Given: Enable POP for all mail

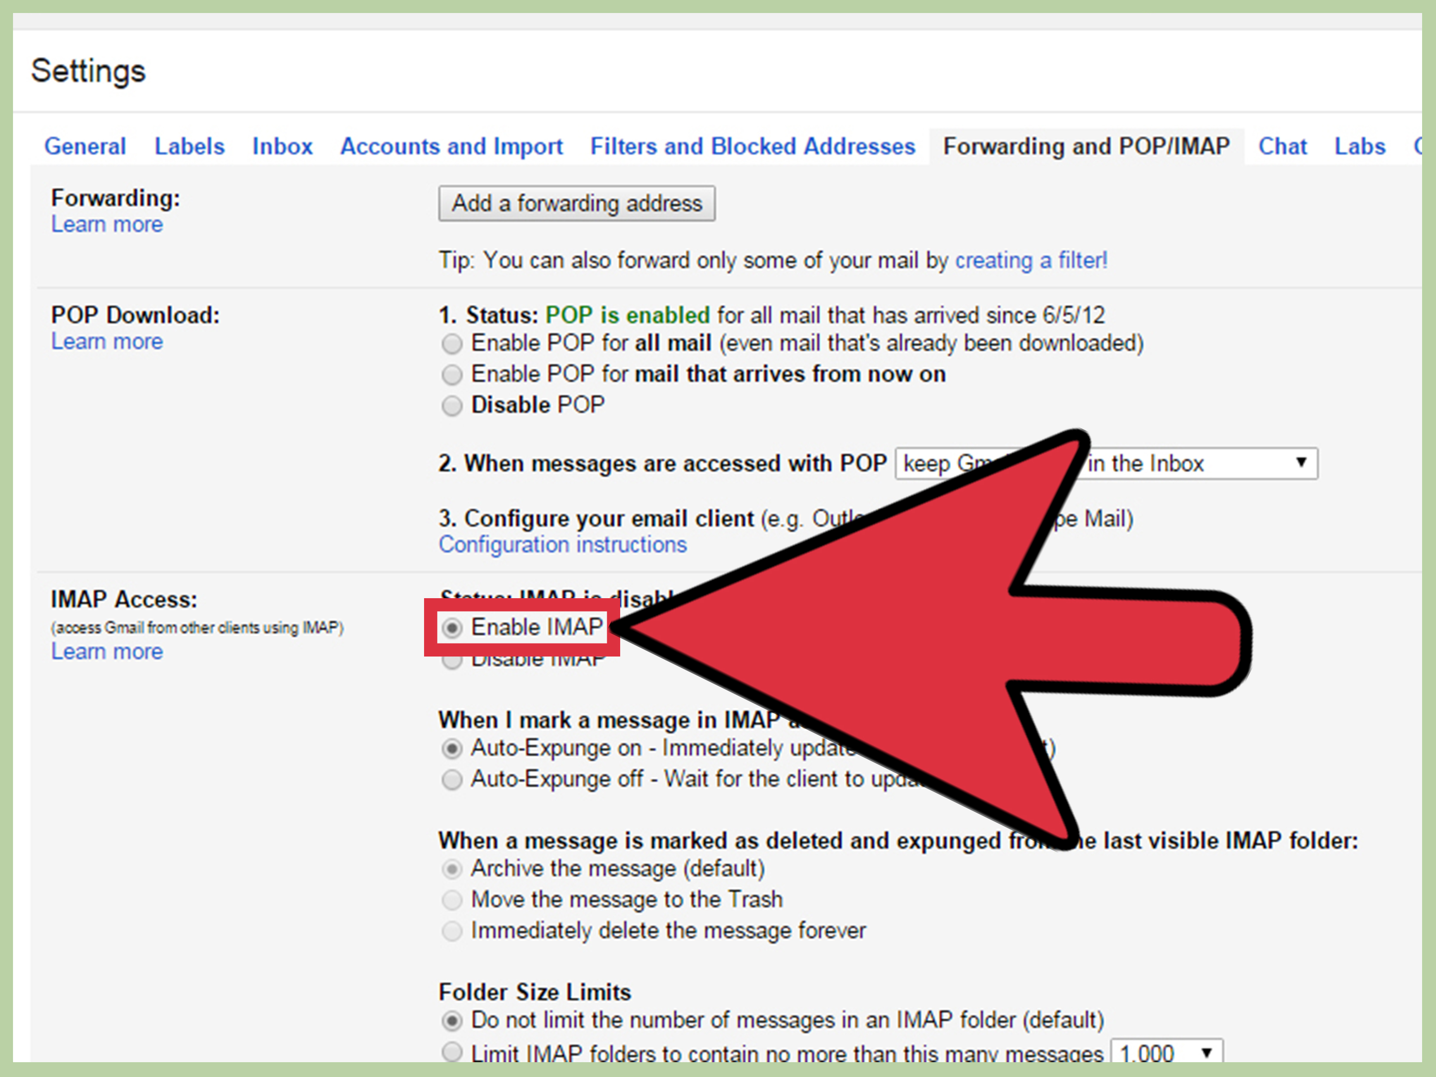Looking at the screenshot, I should tap(452, 343).
